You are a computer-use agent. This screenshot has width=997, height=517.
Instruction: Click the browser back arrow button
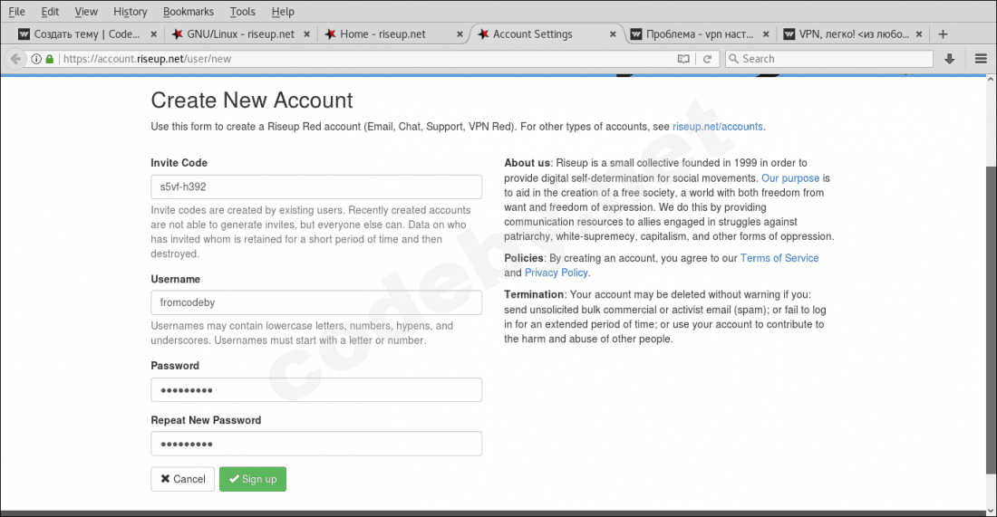15,59
